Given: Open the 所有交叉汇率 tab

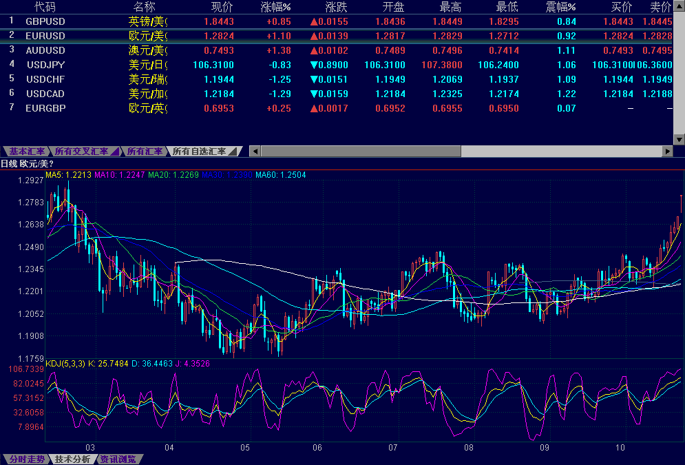Looking at the screenshot, I should 81,152.
